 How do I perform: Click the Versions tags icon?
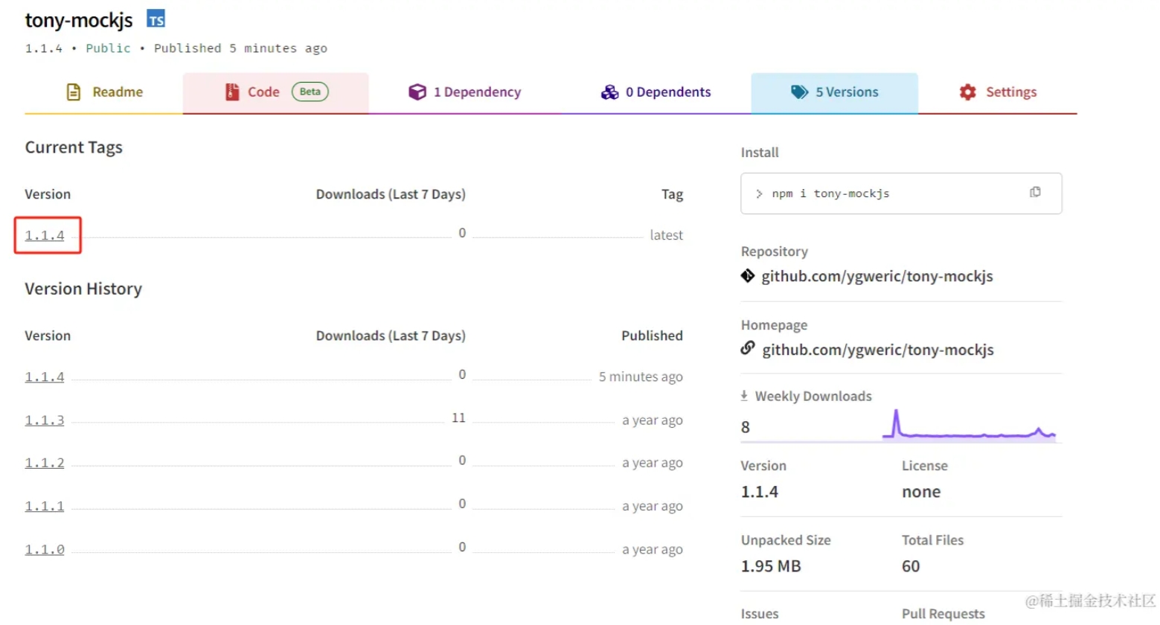pyautogui.click(x=799, y=92)
